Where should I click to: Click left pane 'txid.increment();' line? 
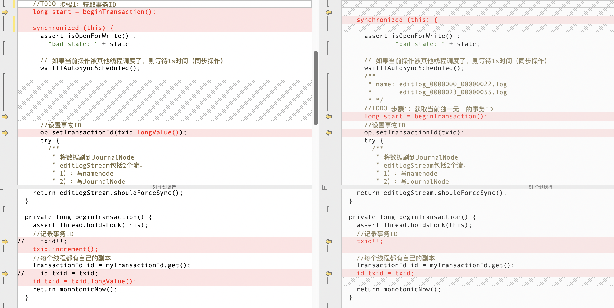pos(65,249)
